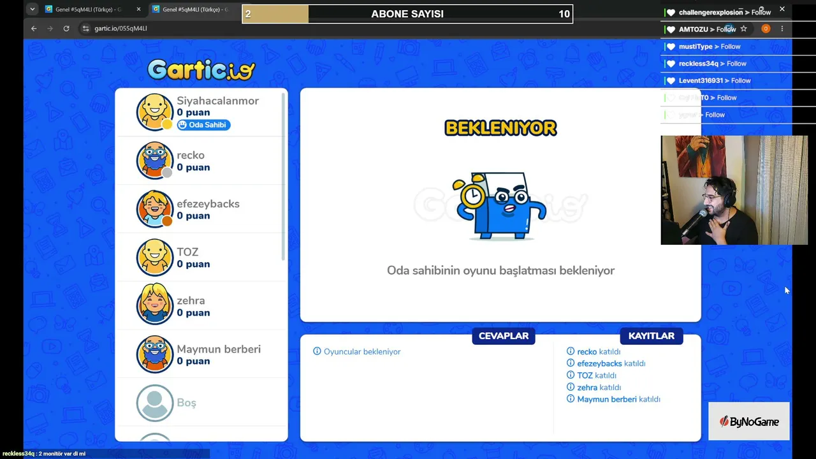The height and width of the screenshot is (459, 816).
Task: Click the info icon beside 'recko katıldı'
Action: (571, 351)
